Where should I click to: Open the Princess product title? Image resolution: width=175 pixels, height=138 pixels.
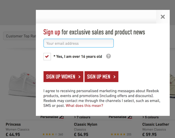13,124
